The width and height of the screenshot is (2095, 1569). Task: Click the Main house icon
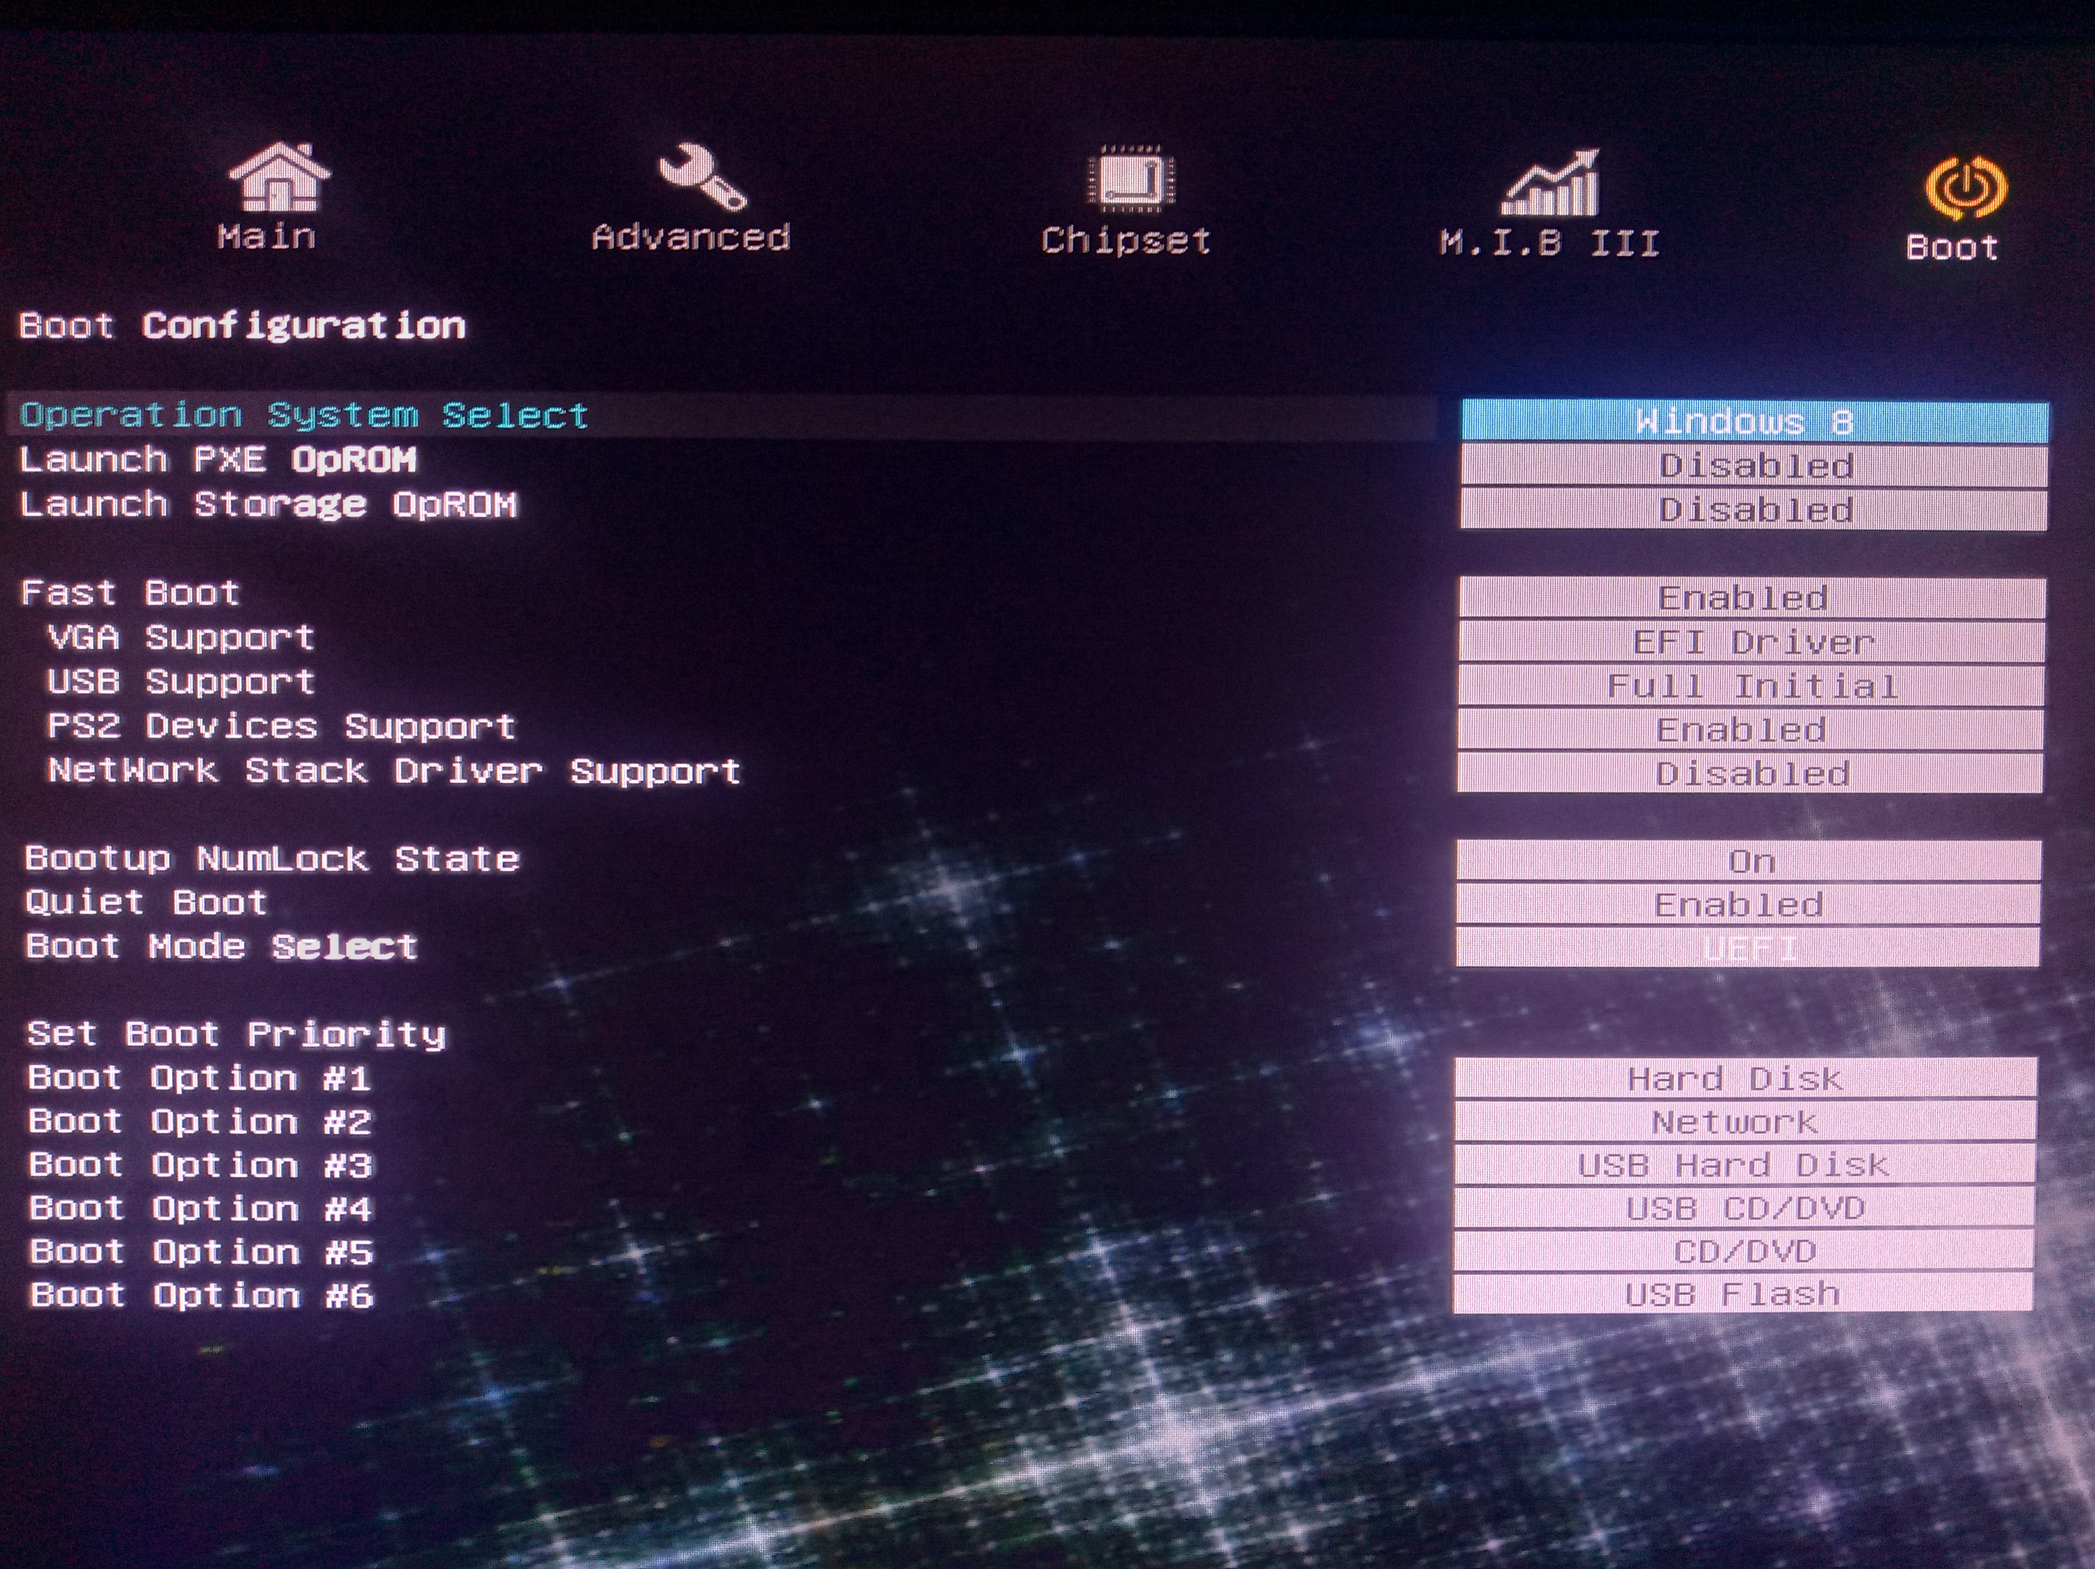279,177
